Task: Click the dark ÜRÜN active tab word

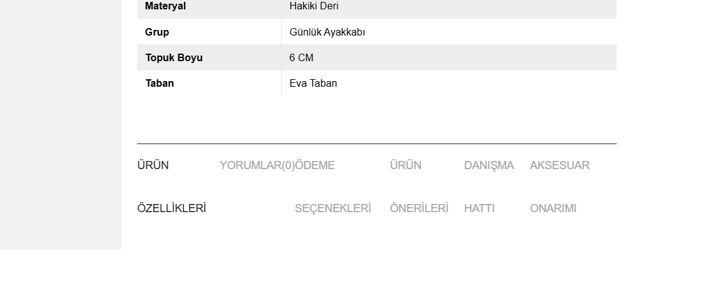Action: click(153, 165)
